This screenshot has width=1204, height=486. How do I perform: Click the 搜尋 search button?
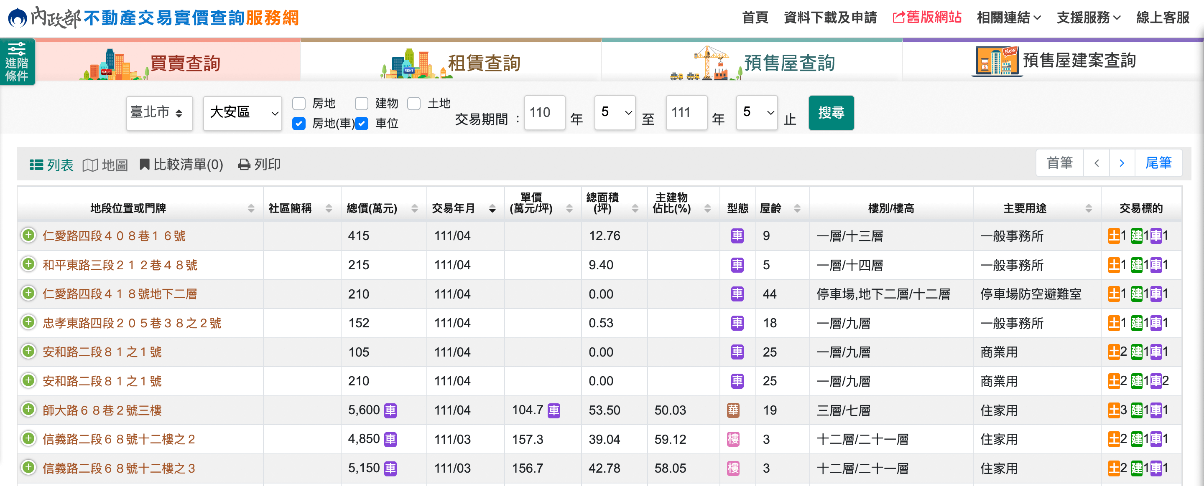pos(832,112)
